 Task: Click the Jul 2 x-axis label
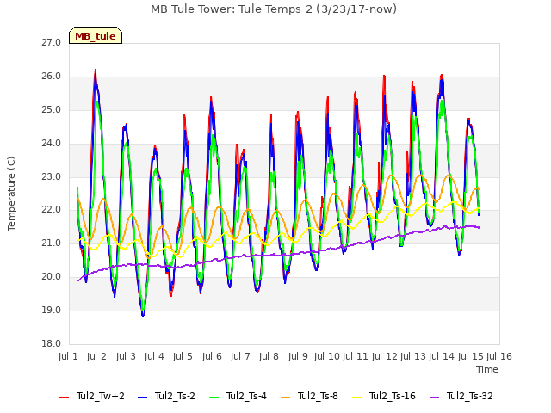(x=96, y=356)
